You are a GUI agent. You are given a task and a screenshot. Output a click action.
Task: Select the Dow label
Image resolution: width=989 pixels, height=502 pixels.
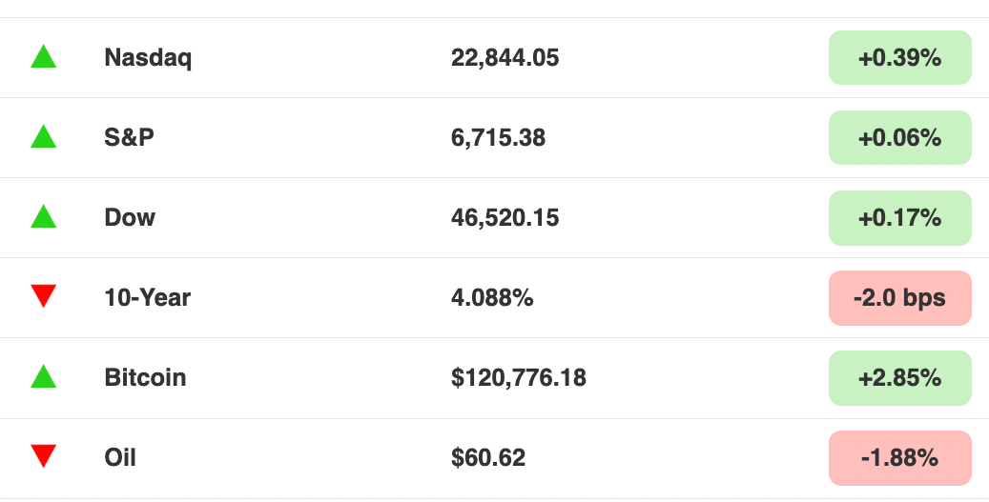(x=130, y=217)
